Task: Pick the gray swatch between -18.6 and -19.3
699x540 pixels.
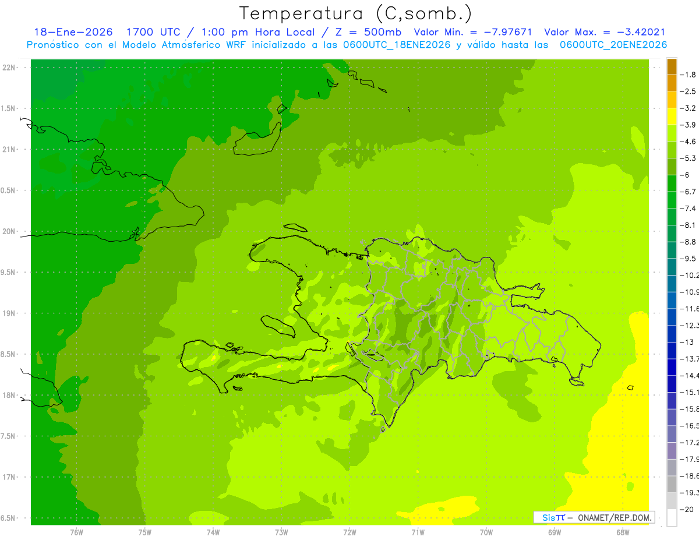Action: pyautogui.click(x=672, y=484)
